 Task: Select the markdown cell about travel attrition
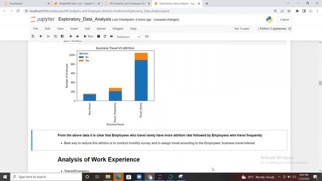click(159, 140)
